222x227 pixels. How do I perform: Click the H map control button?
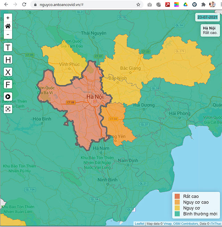click(8, 60)
